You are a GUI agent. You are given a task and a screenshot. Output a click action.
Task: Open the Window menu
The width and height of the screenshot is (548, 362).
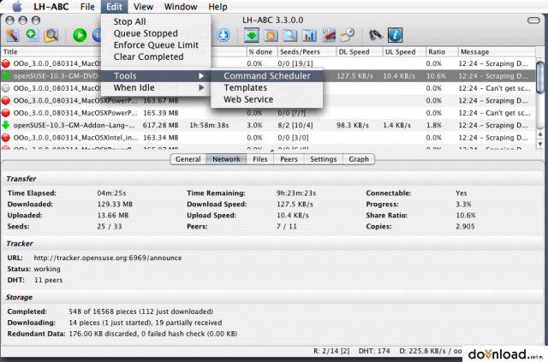[181, 7]
